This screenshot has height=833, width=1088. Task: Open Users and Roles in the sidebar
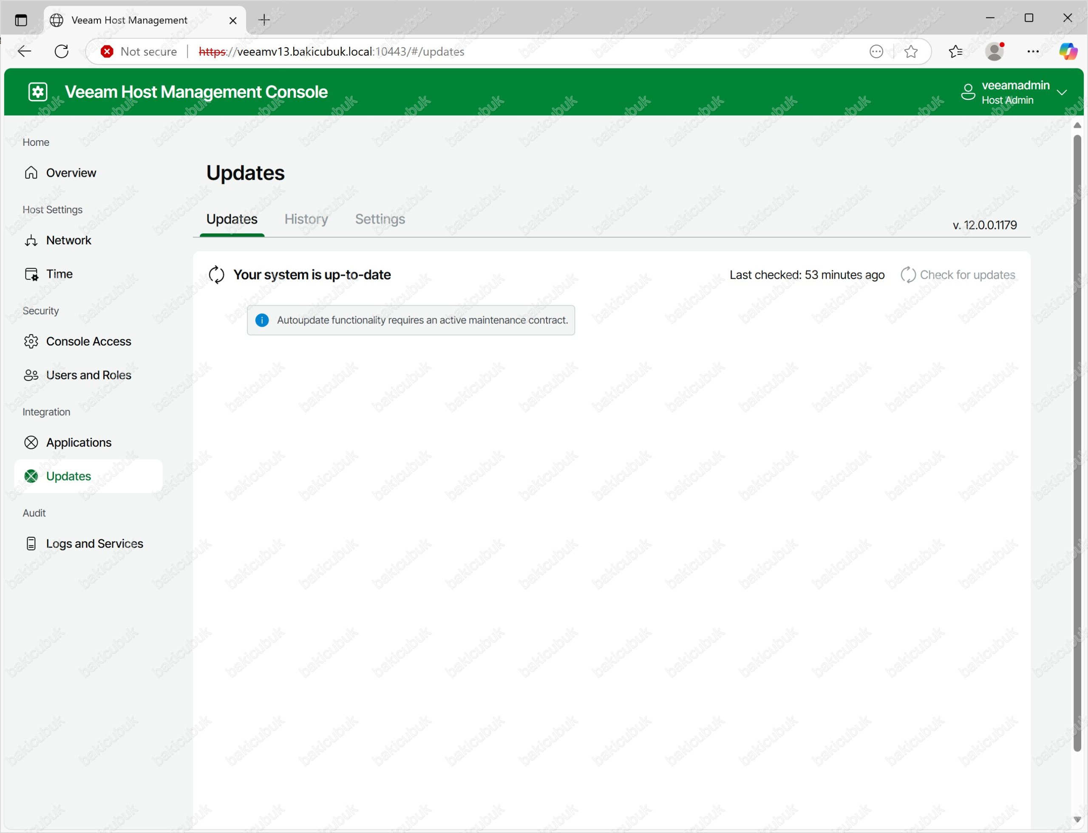tap(88, 375)
